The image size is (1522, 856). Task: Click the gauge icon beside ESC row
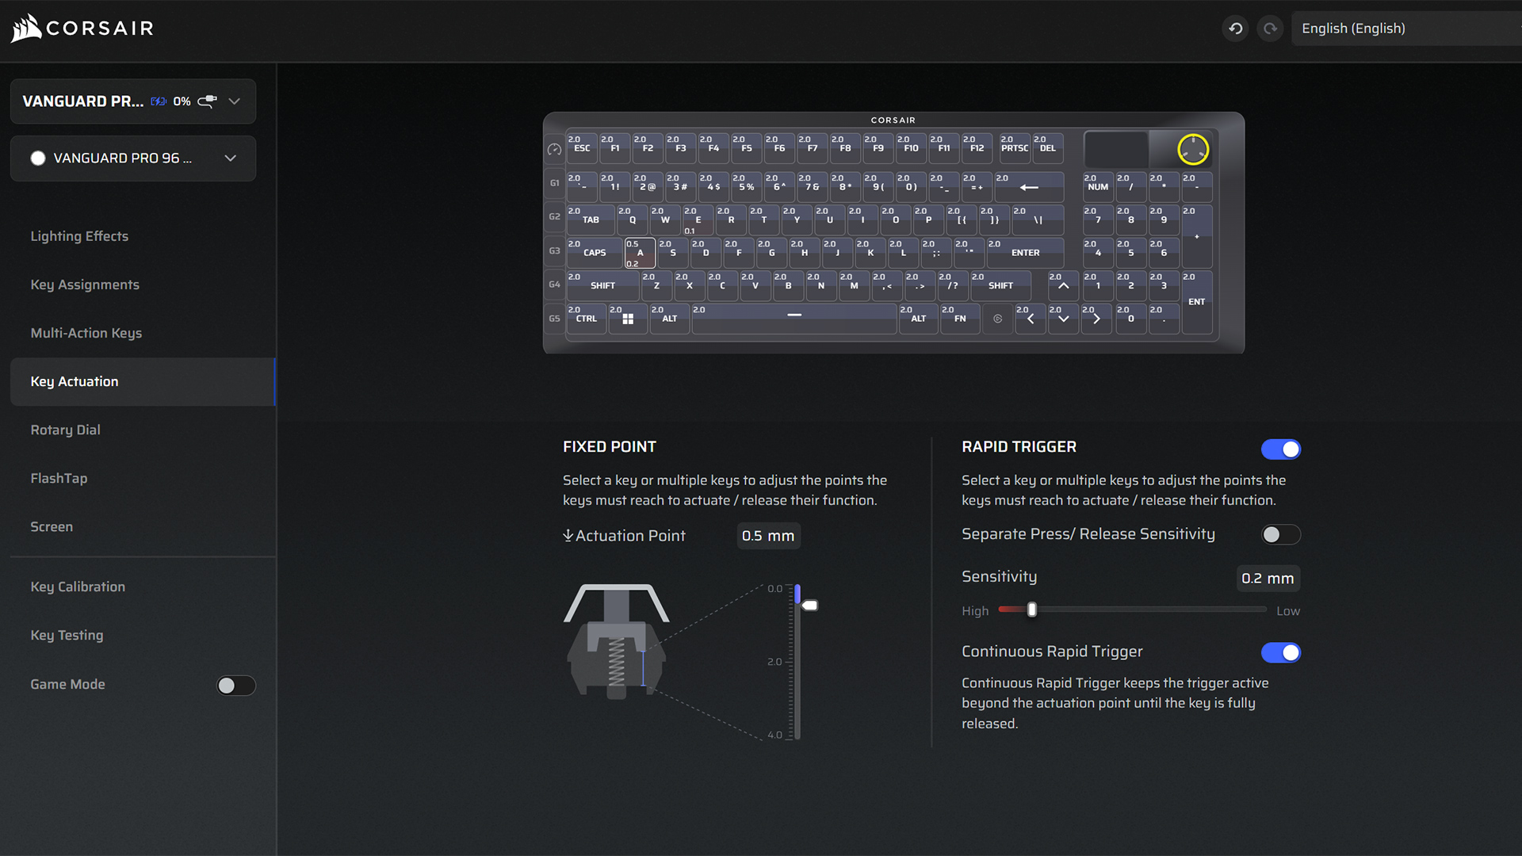point(554,149)
